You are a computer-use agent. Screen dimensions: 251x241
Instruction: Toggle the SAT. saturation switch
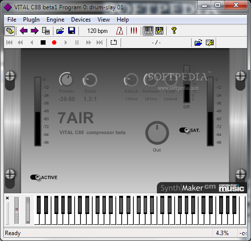(x=184, y=130)
